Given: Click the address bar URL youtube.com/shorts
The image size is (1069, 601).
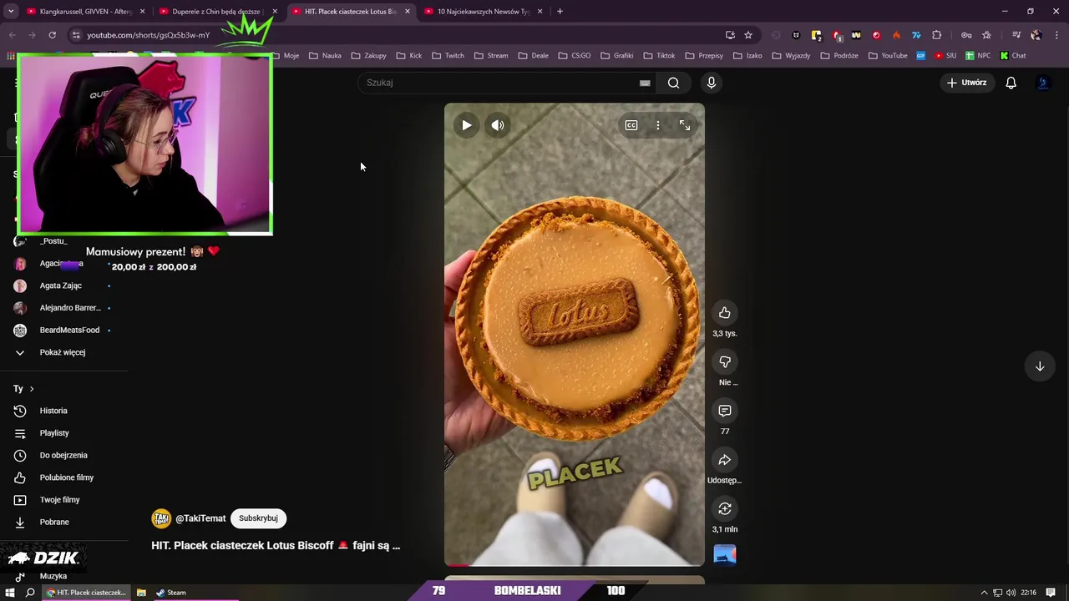Looking at the screenshot, I should coord(148,35).
